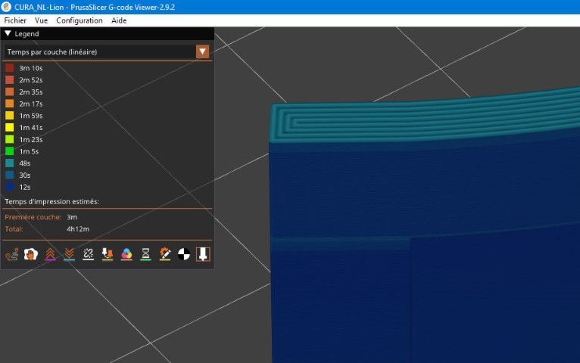580x363 pixels.
Task: Open the Vue menu
Action: (x=41, y=20)
